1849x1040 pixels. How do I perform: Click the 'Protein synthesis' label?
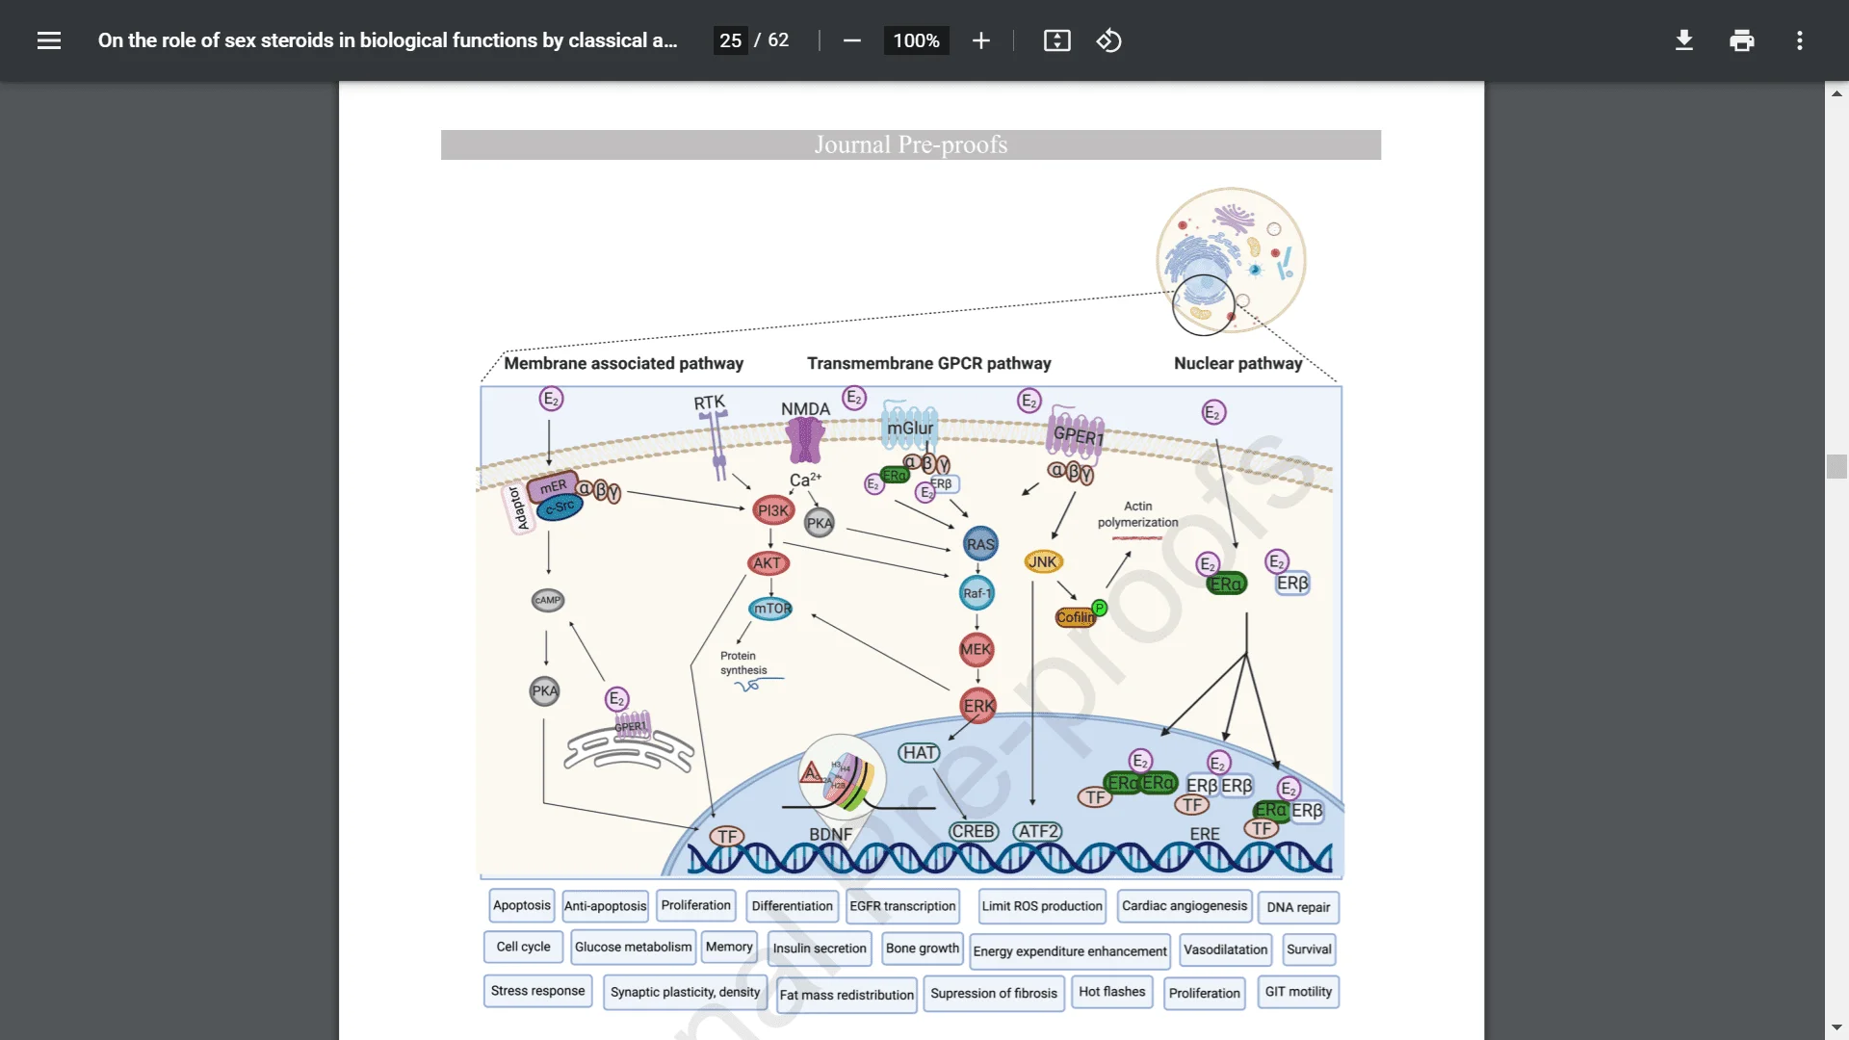pyautogui.click(x=743, y=663)
